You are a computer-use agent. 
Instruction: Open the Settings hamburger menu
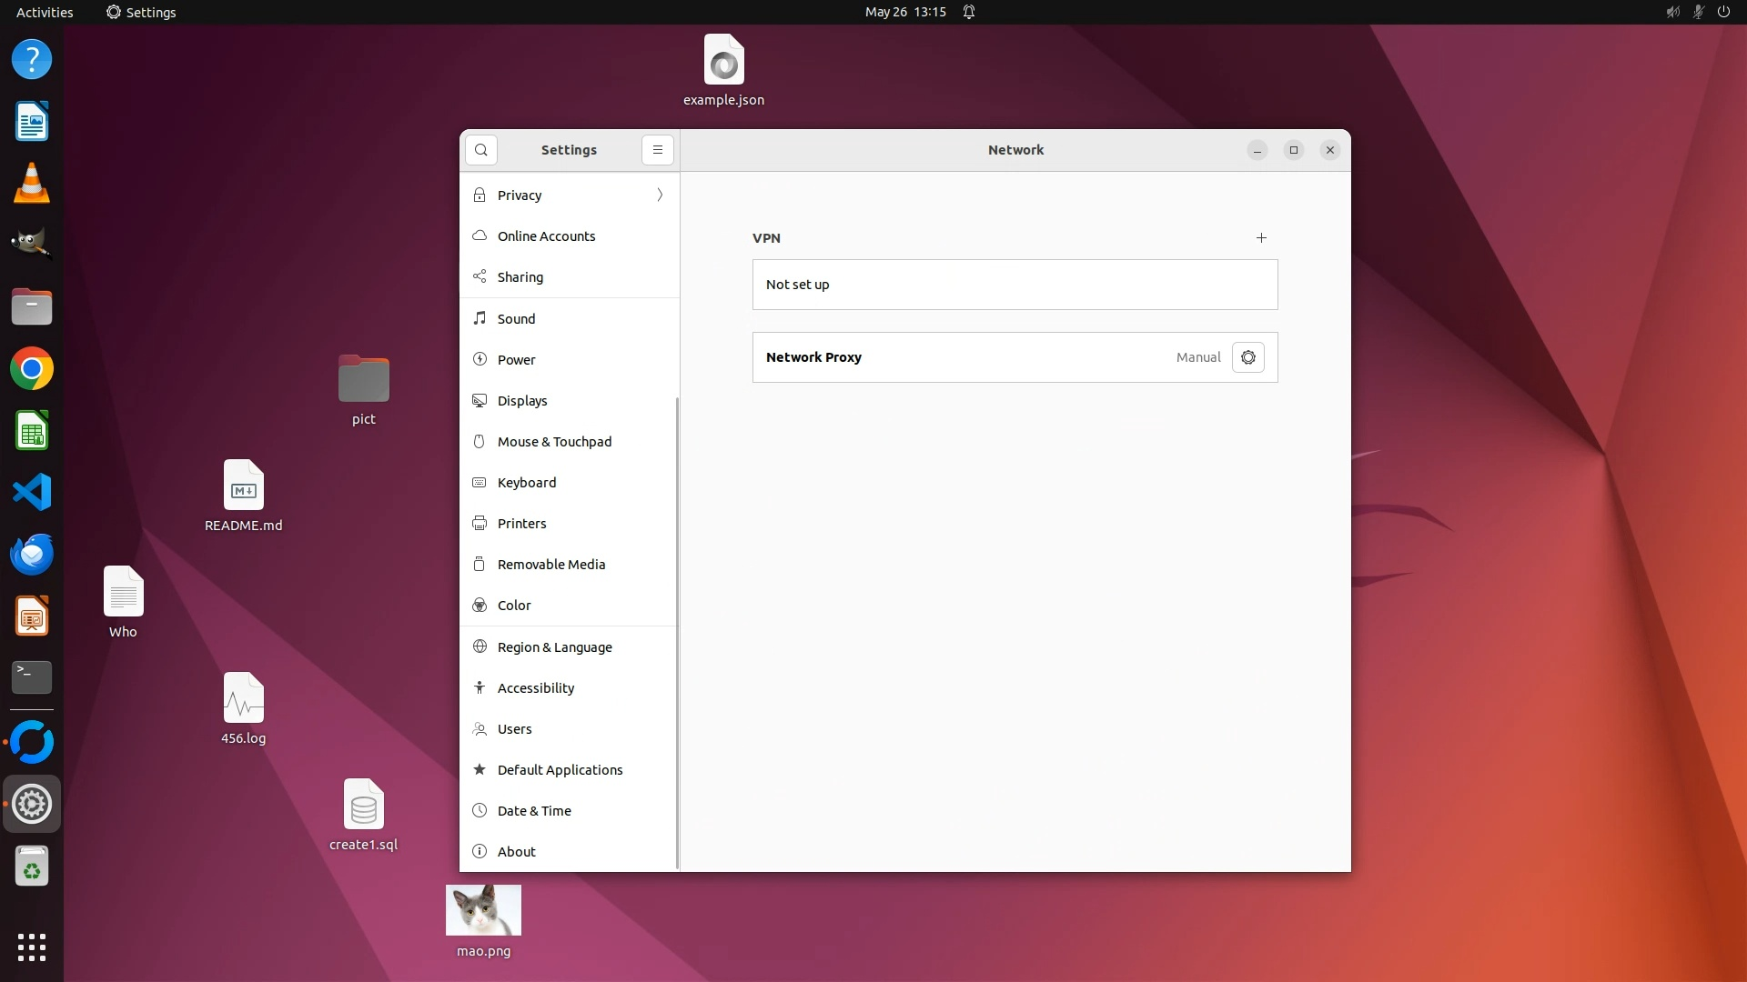click(658, 150)
